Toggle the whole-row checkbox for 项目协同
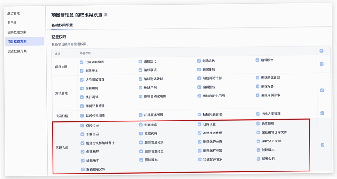The height and width of the screenshot is (179, 337). [321, 64]
